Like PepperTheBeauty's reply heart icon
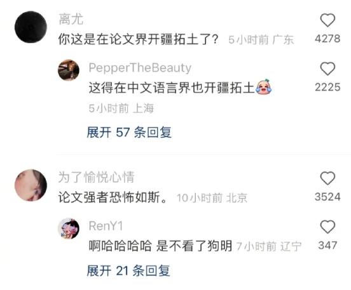 pyautogui.click(x=327, y=69)
